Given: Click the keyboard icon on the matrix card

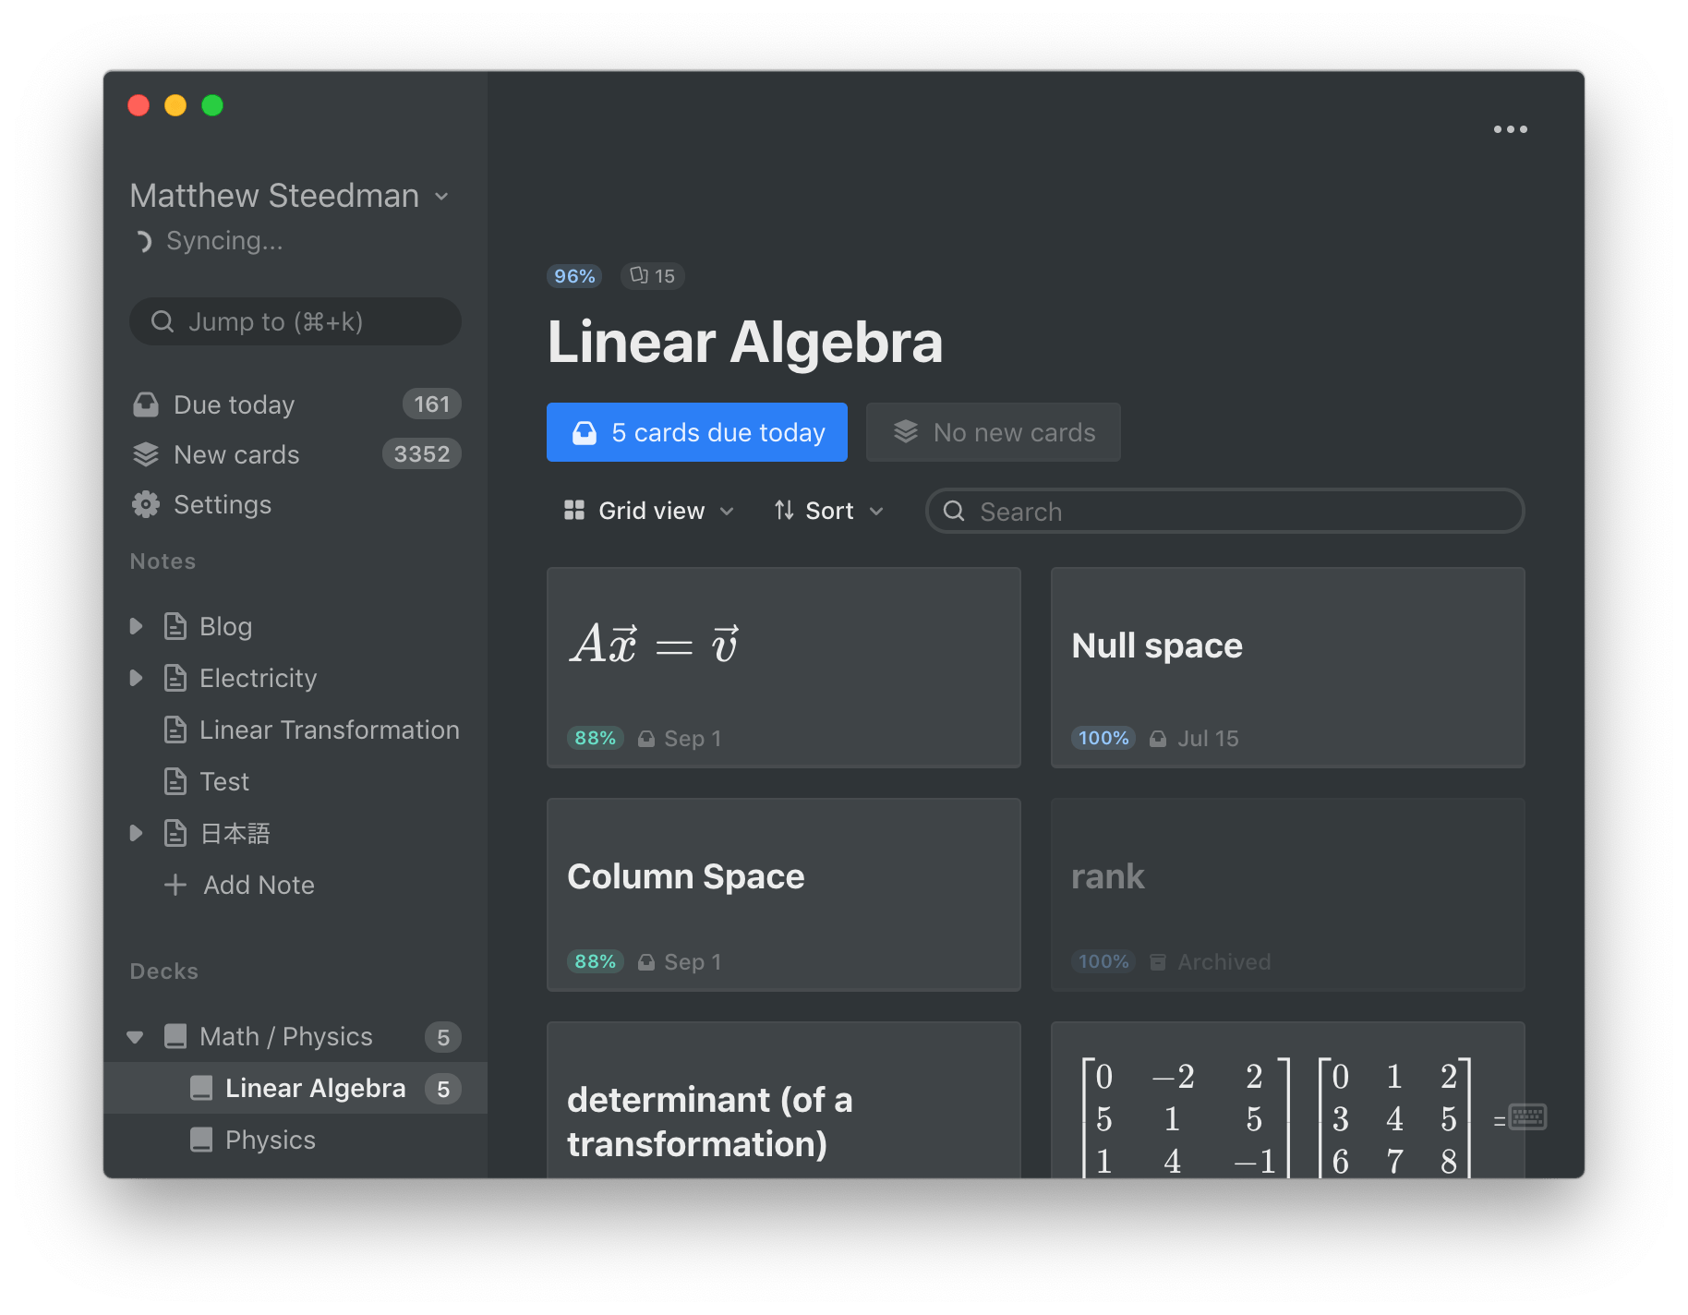Looking at the screenshot, I should (x=1527, y=1117).
